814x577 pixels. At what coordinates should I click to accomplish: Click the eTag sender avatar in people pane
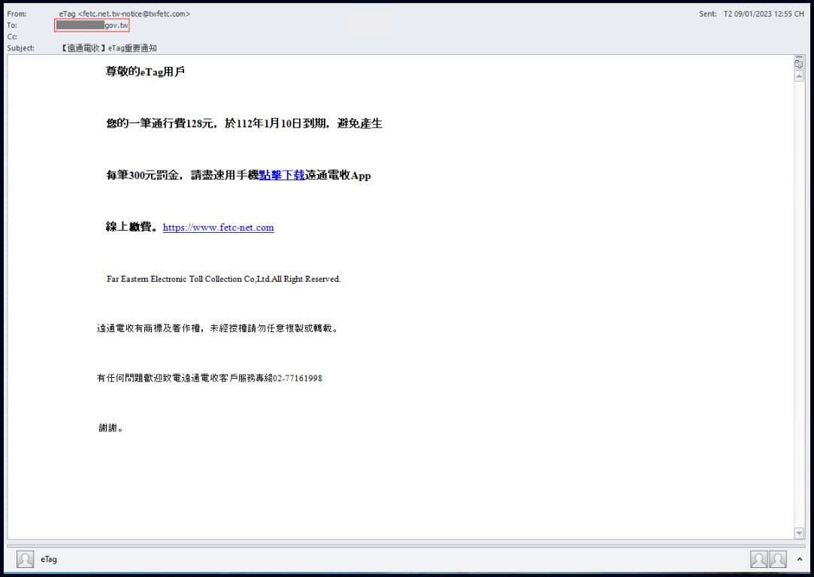click(25, 560)
